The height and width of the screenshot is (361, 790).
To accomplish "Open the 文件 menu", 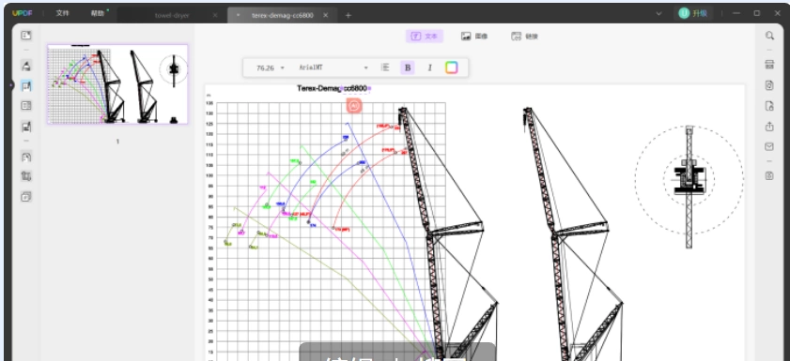I will [x=63, y=13].
